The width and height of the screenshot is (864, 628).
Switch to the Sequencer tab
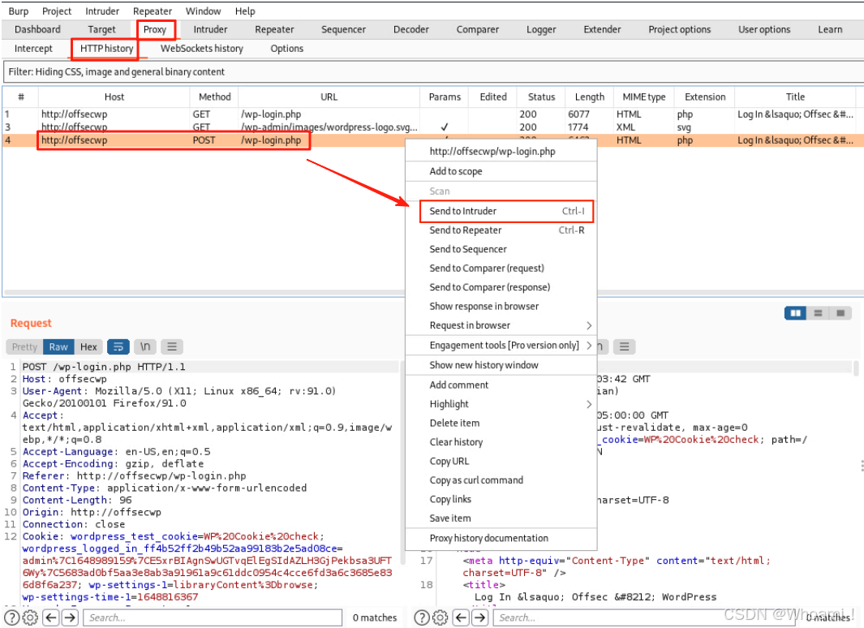[x=343, y=30]
